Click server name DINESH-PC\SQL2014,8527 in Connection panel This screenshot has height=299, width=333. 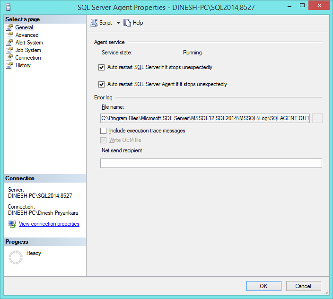[x=40, y=196]
